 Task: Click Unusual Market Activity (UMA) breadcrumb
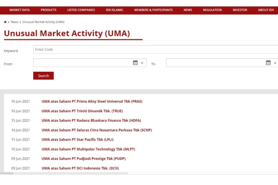[43, 22]
